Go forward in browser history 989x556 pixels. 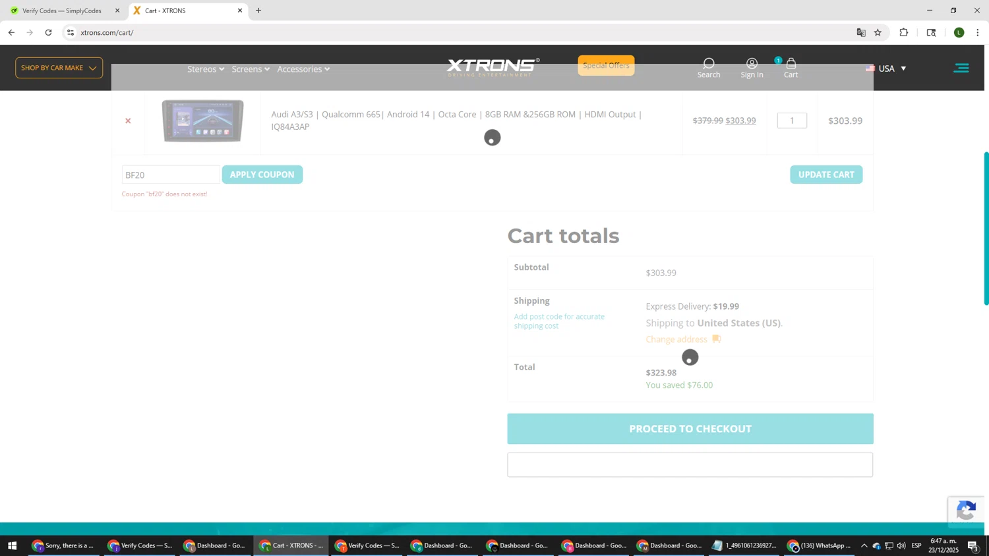point(30,32)
